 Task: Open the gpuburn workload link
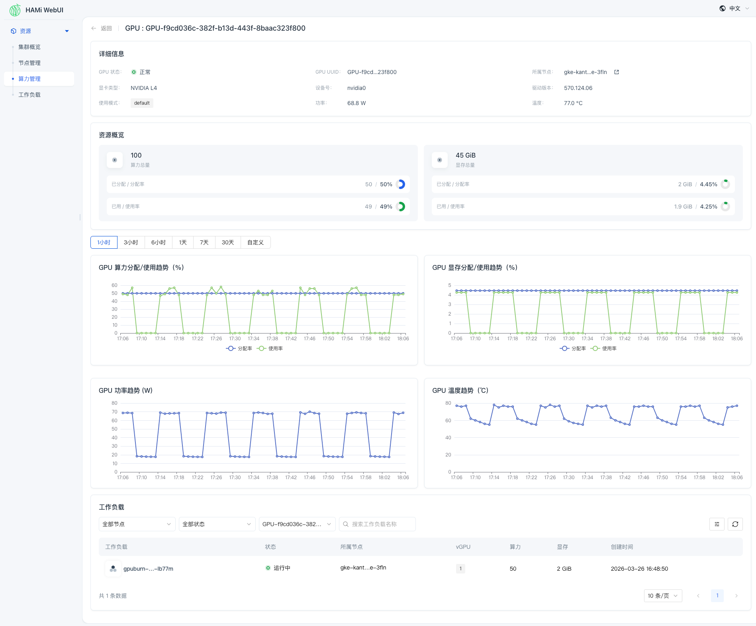(148, 569)
